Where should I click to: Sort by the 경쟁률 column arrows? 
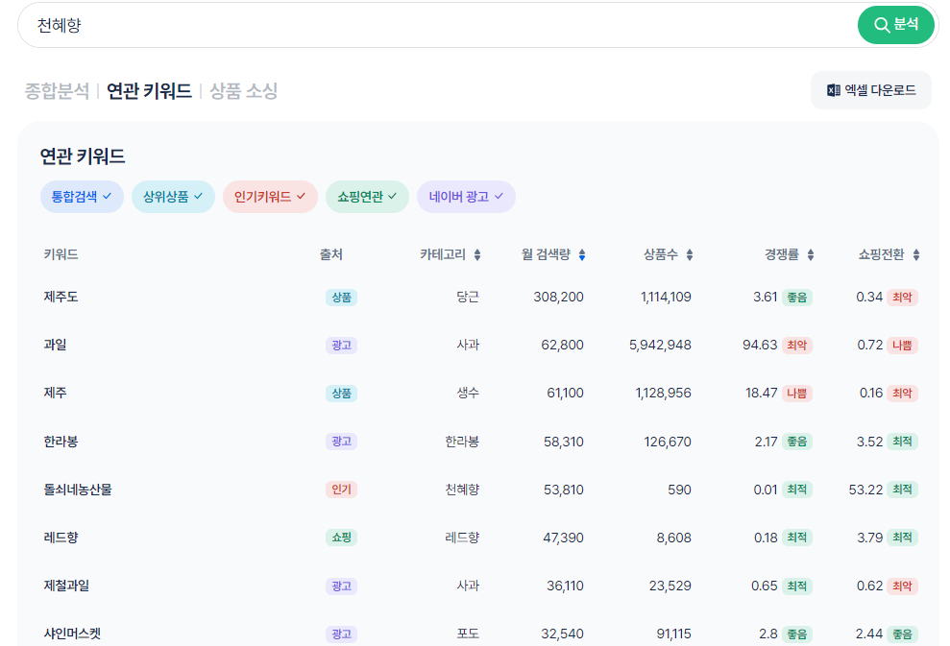(x=811, y=255)
